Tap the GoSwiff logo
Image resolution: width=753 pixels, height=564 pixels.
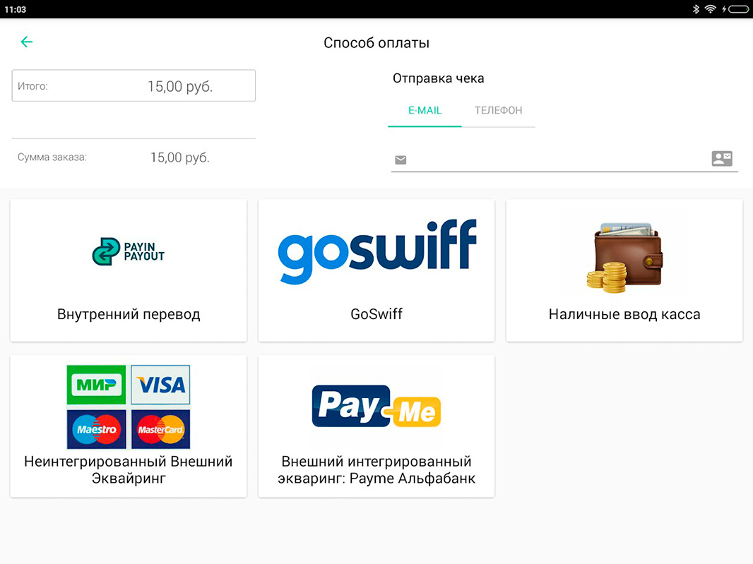click(x=377, y=251)
